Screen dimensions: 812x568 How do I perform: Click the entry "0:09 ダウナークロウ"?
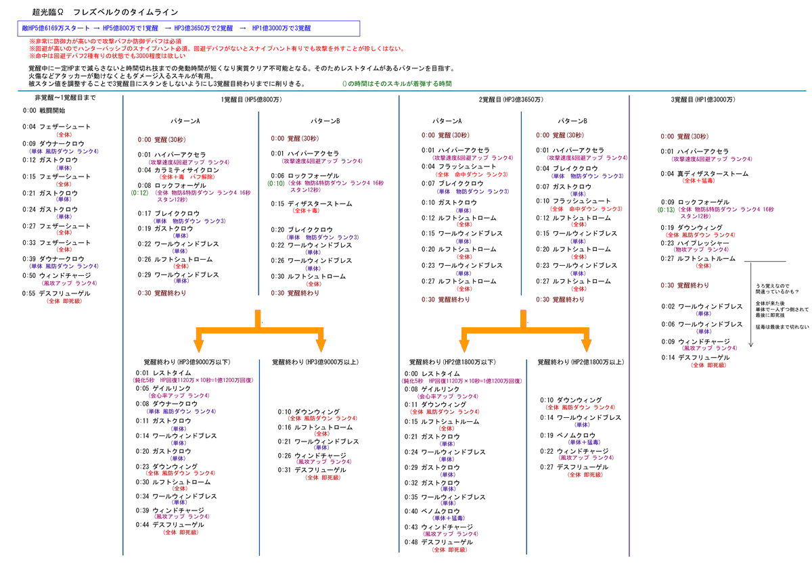tap(53, 143)
